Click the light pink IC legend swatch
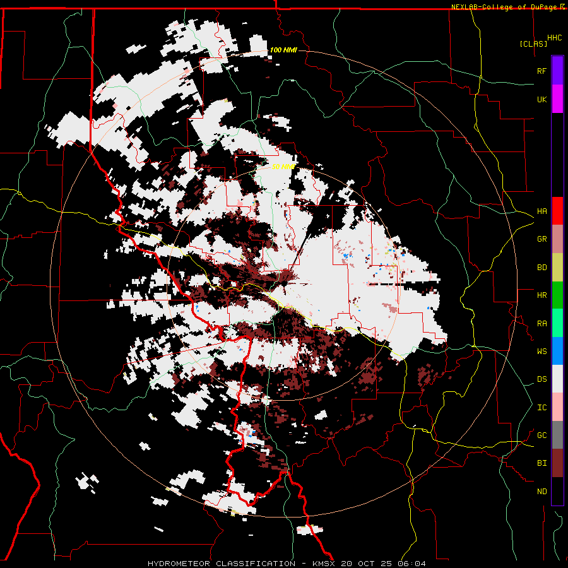568x568 pixels. tap(557, 407)
